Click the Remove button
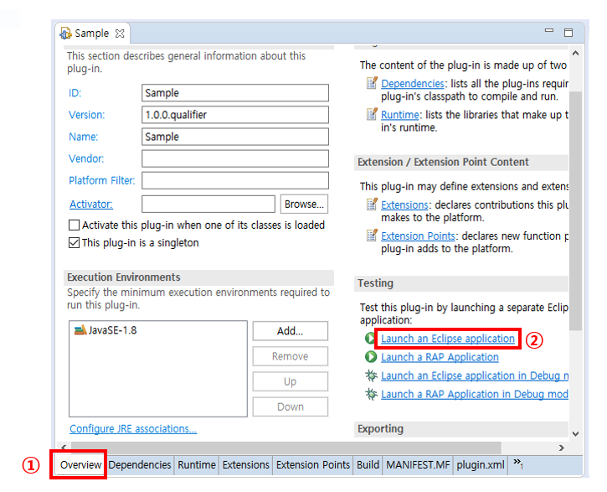The height and width of the screenshot is (492, 607). [291, 356]
